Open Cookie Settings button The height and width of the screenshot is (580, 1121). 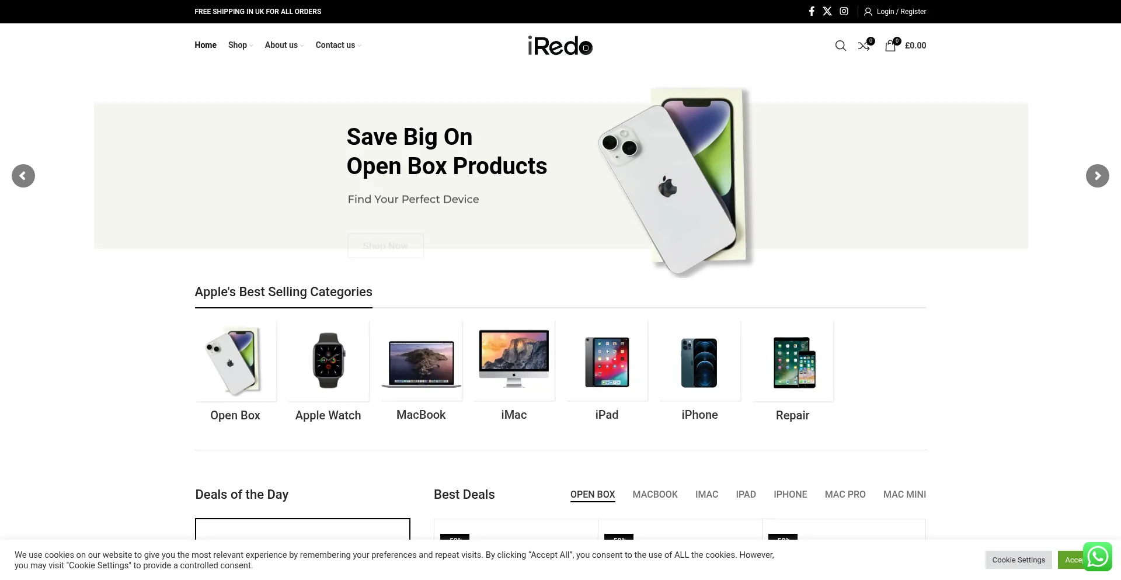pos(1019,560)
